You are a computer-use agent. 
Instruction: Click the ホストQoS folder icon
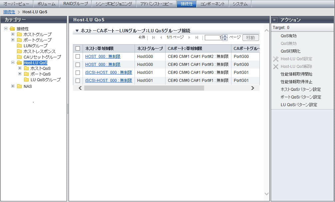[x=26, y=68]
